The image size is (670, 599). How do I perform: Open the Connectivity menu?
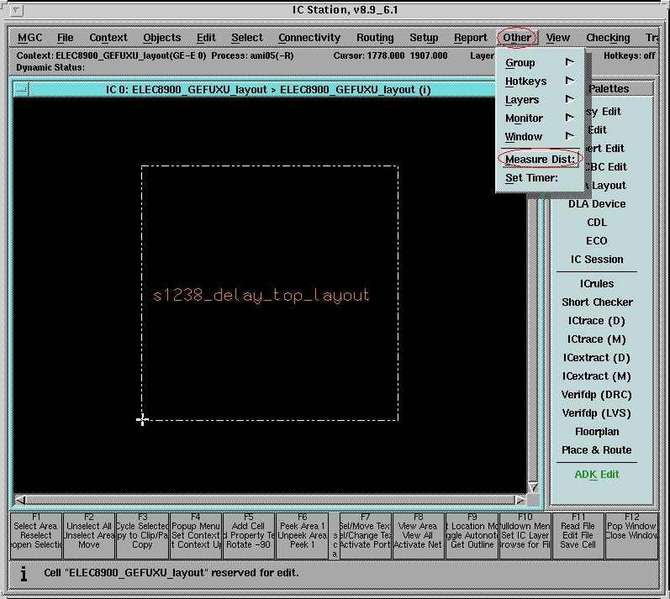point(309,38)
